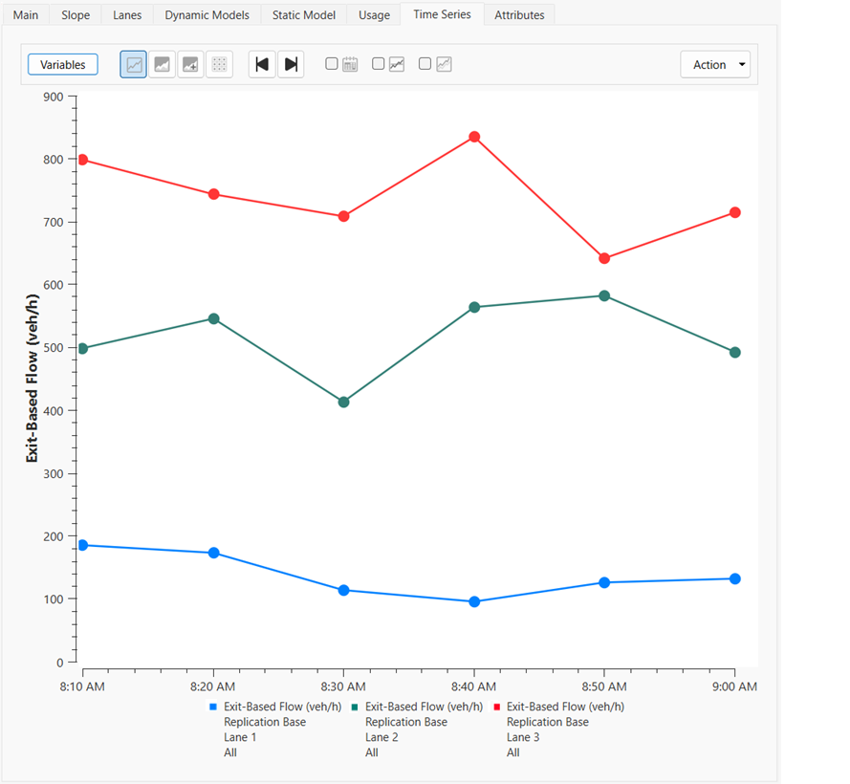850x784 pixels.
Task: Select the line chart view icon
Action: [134, 65]
